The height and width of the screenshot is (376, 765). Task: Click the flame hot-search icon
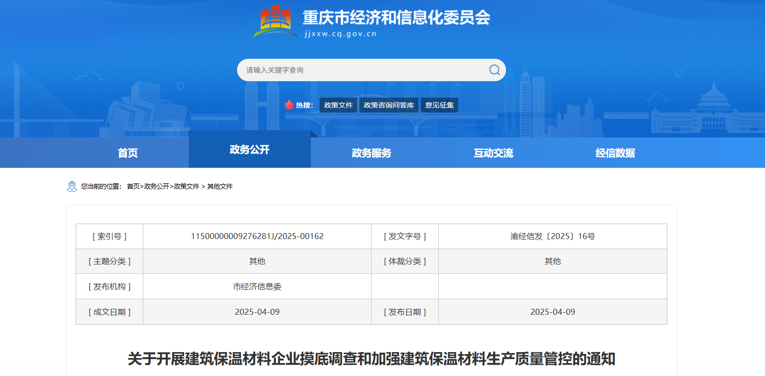pos(289,105)
